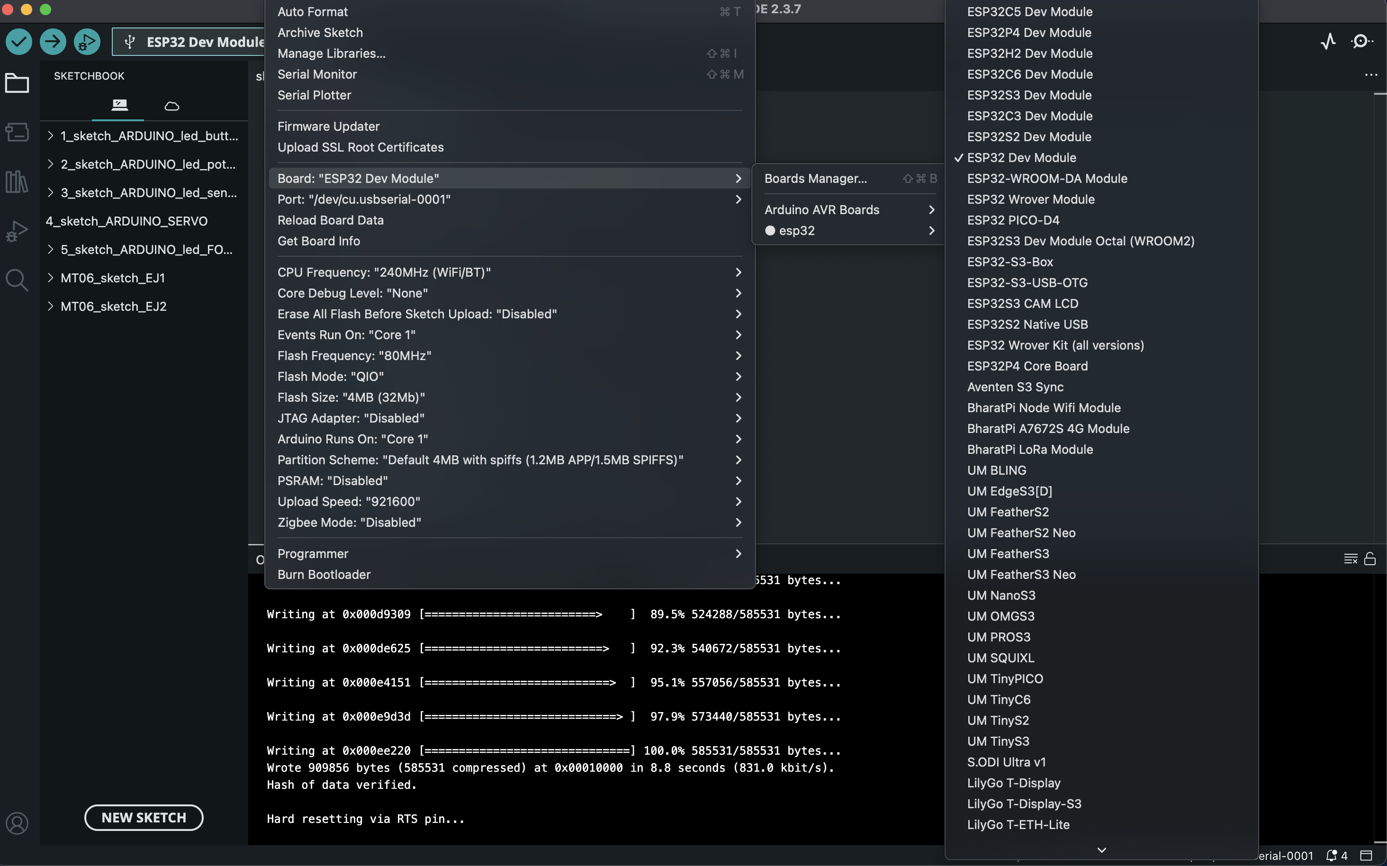Click the NEW SKETCH button
Image resolution: width=1387 pixels, height=866 pixels.
144,817
